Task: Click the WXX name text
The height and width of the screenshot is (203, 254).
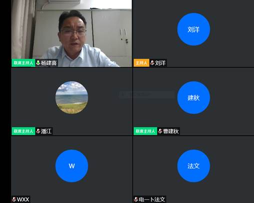Action: (x=23, y=200)
